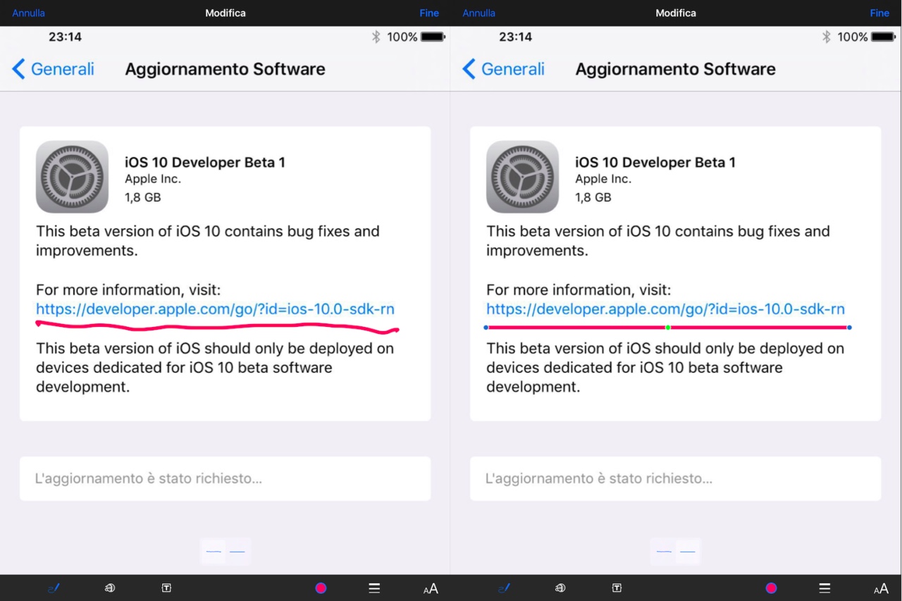Click the Bluetooth status icon in left screenshot
The width and height of the screenshot is (902, 601).
point(376,37)
